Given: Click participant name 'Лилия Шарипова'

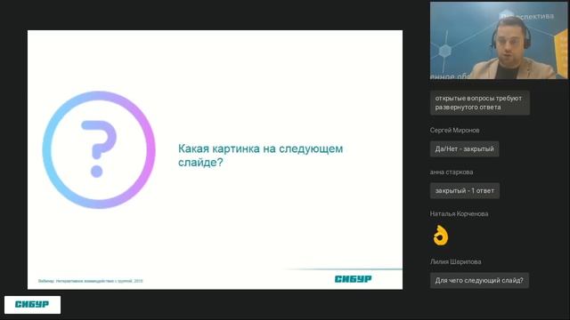Looking at the screenshot, I should point(455,261).
